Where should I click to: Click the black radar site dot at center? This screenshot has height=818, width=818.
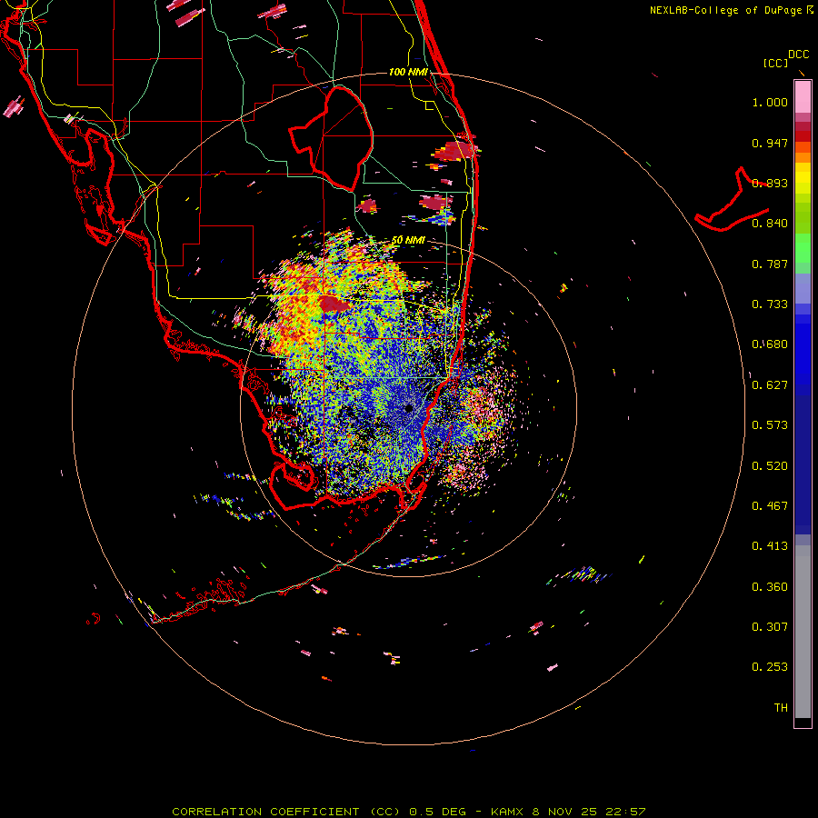(x=409, y=408)
